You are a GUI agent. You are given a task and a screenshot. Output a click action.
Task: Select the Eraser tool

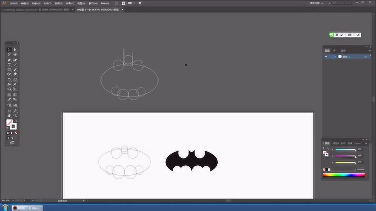[x=15, y=74]
